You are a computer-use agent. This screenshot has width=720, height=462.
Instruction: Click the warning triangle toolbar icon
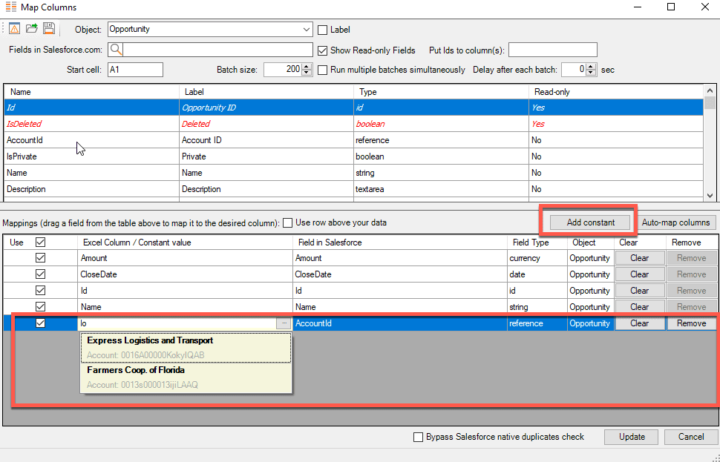15,29
